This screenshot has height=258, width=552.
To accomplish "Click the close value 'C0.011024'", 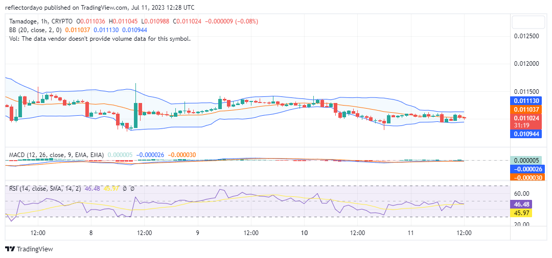I will [187, 21].
